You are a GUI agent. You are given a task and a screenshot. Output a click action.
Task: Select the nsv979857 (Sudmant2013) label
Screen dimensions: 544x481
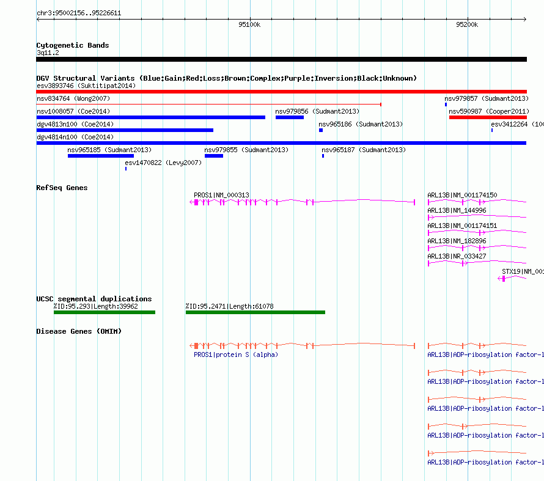tap(487, 98)
